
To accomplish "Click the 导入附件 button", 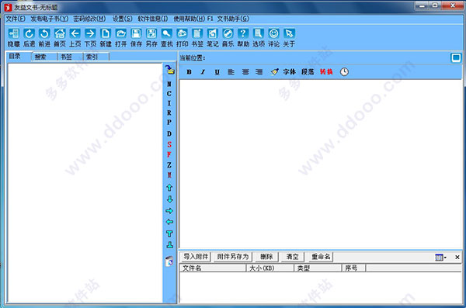I will coord(196,257).
